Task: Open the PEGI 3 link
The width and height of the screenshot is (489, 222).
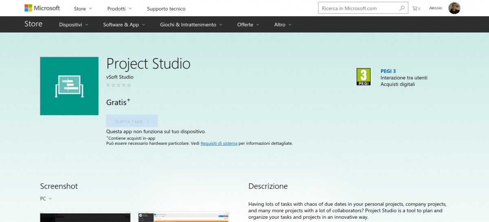Action: pos(388,71)
